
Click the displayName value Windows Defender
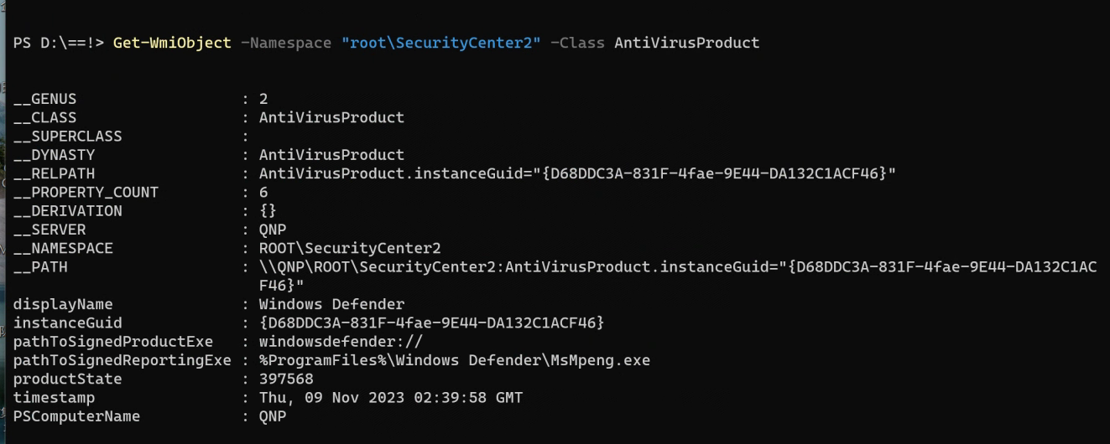[x=331, y=304]
